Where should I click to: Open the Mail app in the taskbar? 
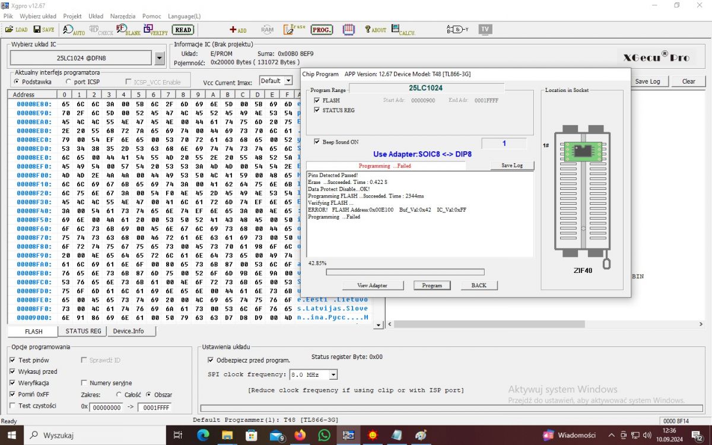[x=276, y=435]
